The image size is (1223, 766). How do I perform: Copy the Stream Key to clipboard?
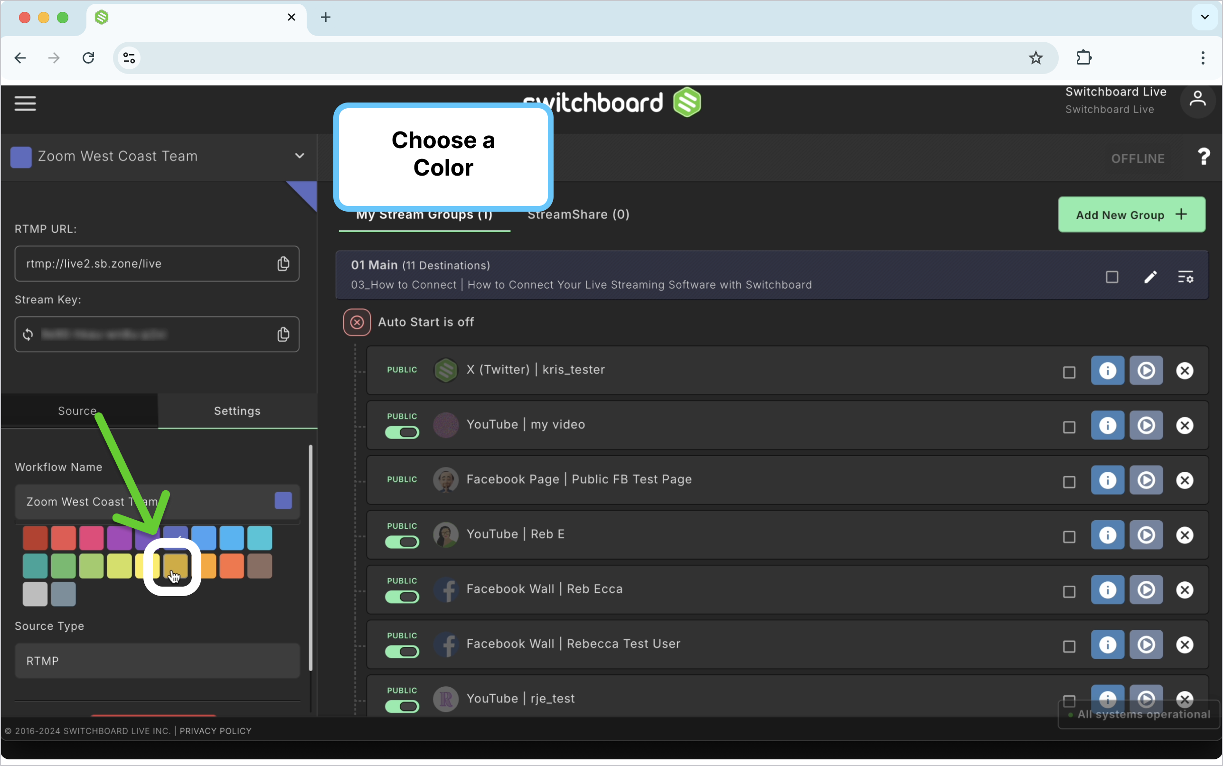point(283,335)
